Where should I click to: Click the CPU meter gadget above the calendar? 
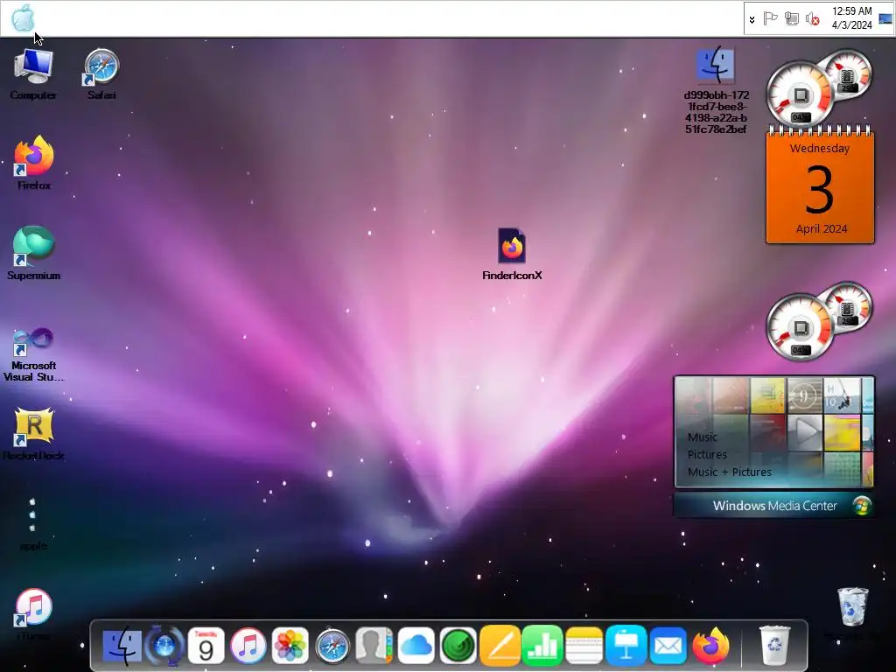click(818, 88)
